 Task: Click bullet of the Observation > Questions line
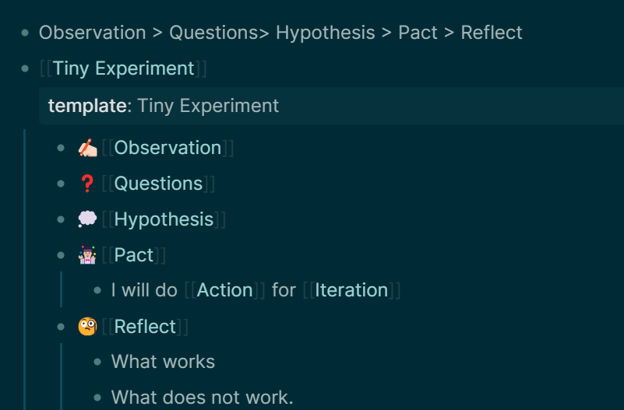pos(25,33)
